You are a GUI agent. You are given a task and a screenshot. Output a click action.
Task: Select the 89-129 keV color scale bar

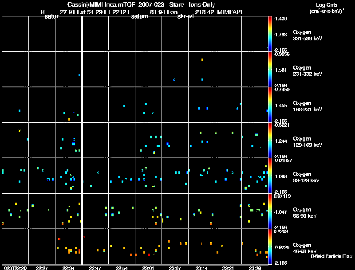270,176
